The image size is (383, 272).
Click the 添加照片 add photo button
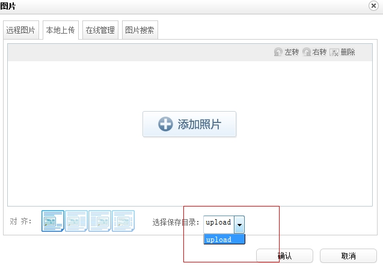tap(189, 124)
